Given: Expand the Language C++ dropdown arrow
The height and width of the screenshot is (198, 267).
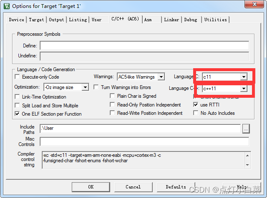Looking at the screenshot, I should [x=244, y=89].
